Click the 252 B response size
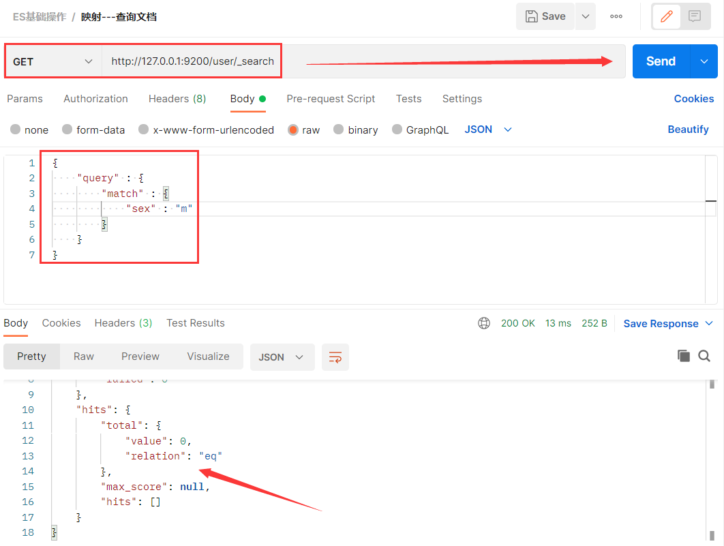Image resolution: width=724 pixels, height=546 pixels. pyautogui.click(x=594, y=323)
